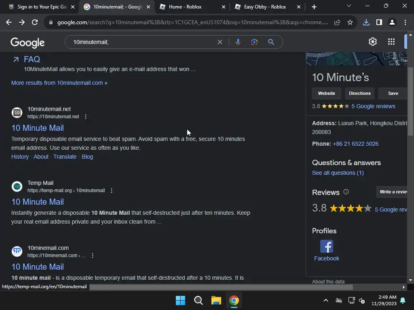The height and width of the screenshot is (310, 414).
Task: Bookmark this page with the star icon
Action: [x=350, y=23]
